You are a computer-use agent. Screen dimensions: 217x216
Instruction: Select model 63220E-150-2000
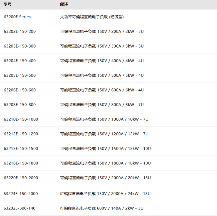[21, 178]
